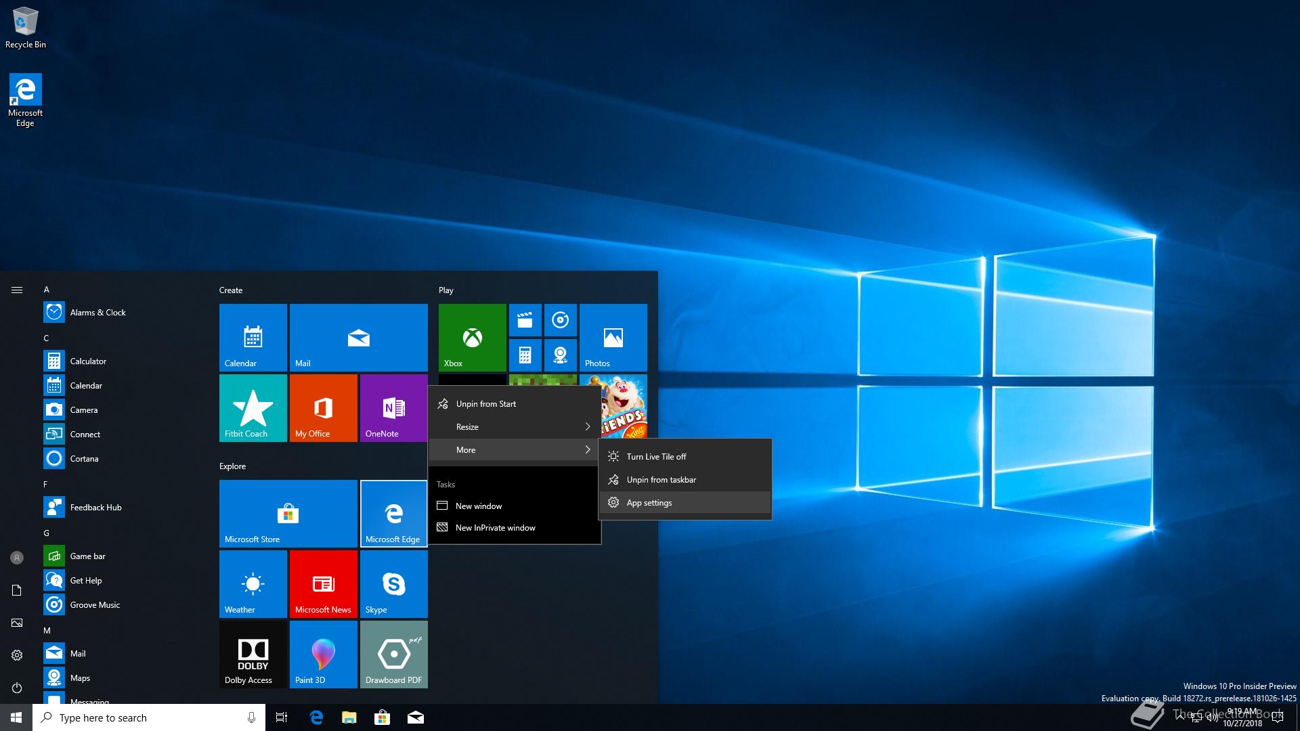Open Alarms & Clock in app list

pyautogui.click(x=122, y=313)
